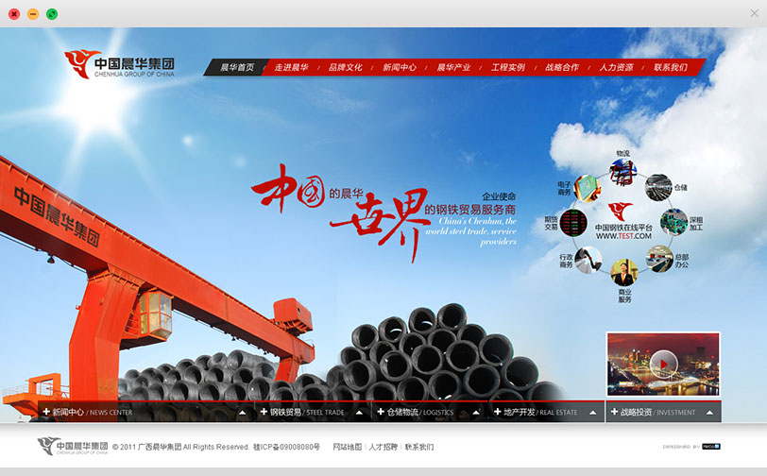Open the 人力资源 navigation menu item
767x476 pixels.
(616, 68)
